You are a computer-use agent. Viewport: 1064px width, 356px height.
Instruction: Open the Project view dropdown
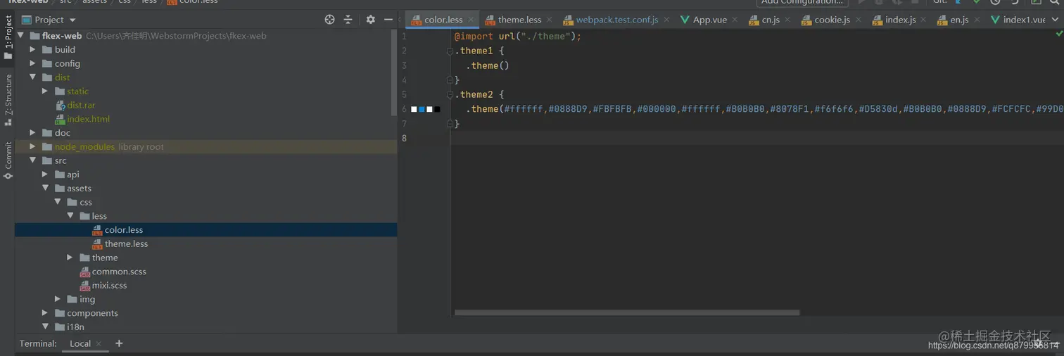72,20
